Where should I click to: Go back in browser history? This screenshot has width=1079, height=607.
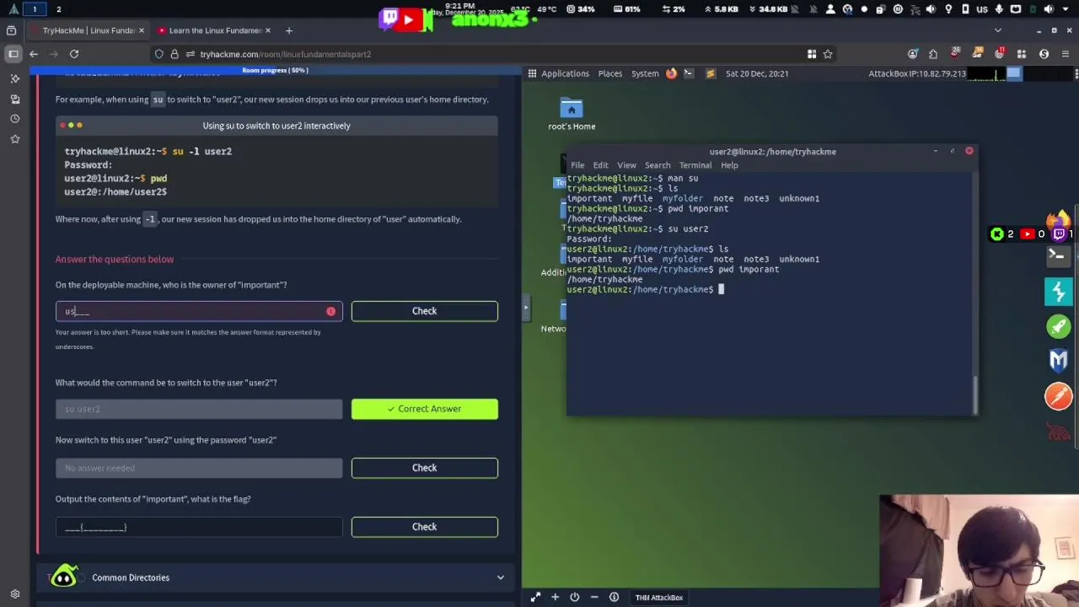(x=34, y=54)
